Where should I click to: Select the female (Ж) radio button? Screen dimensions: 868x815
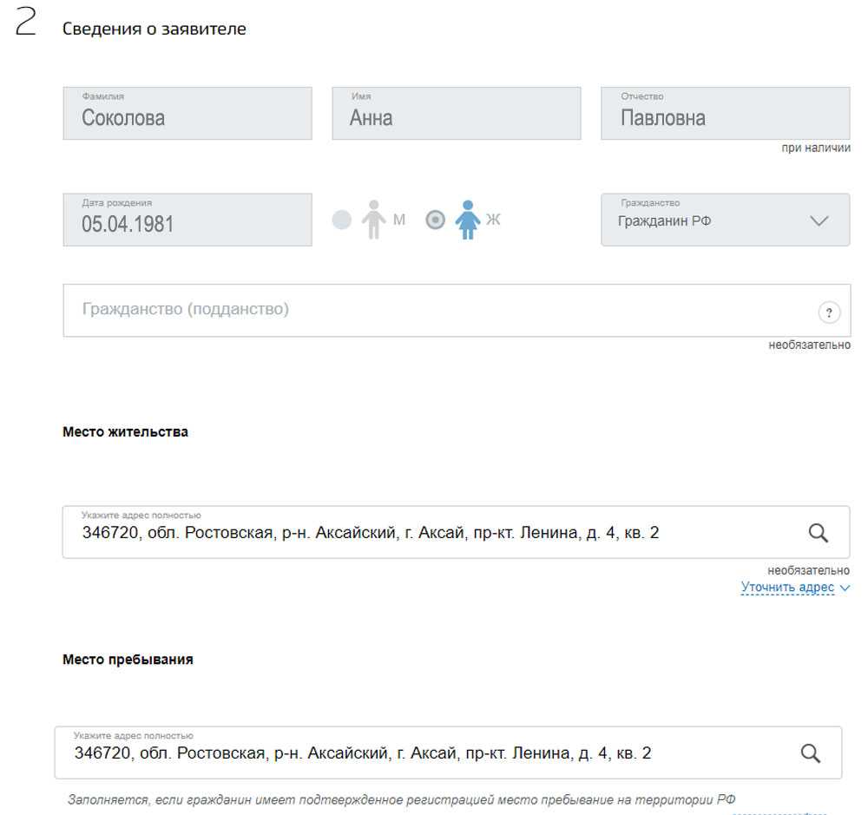click(436, 220)
